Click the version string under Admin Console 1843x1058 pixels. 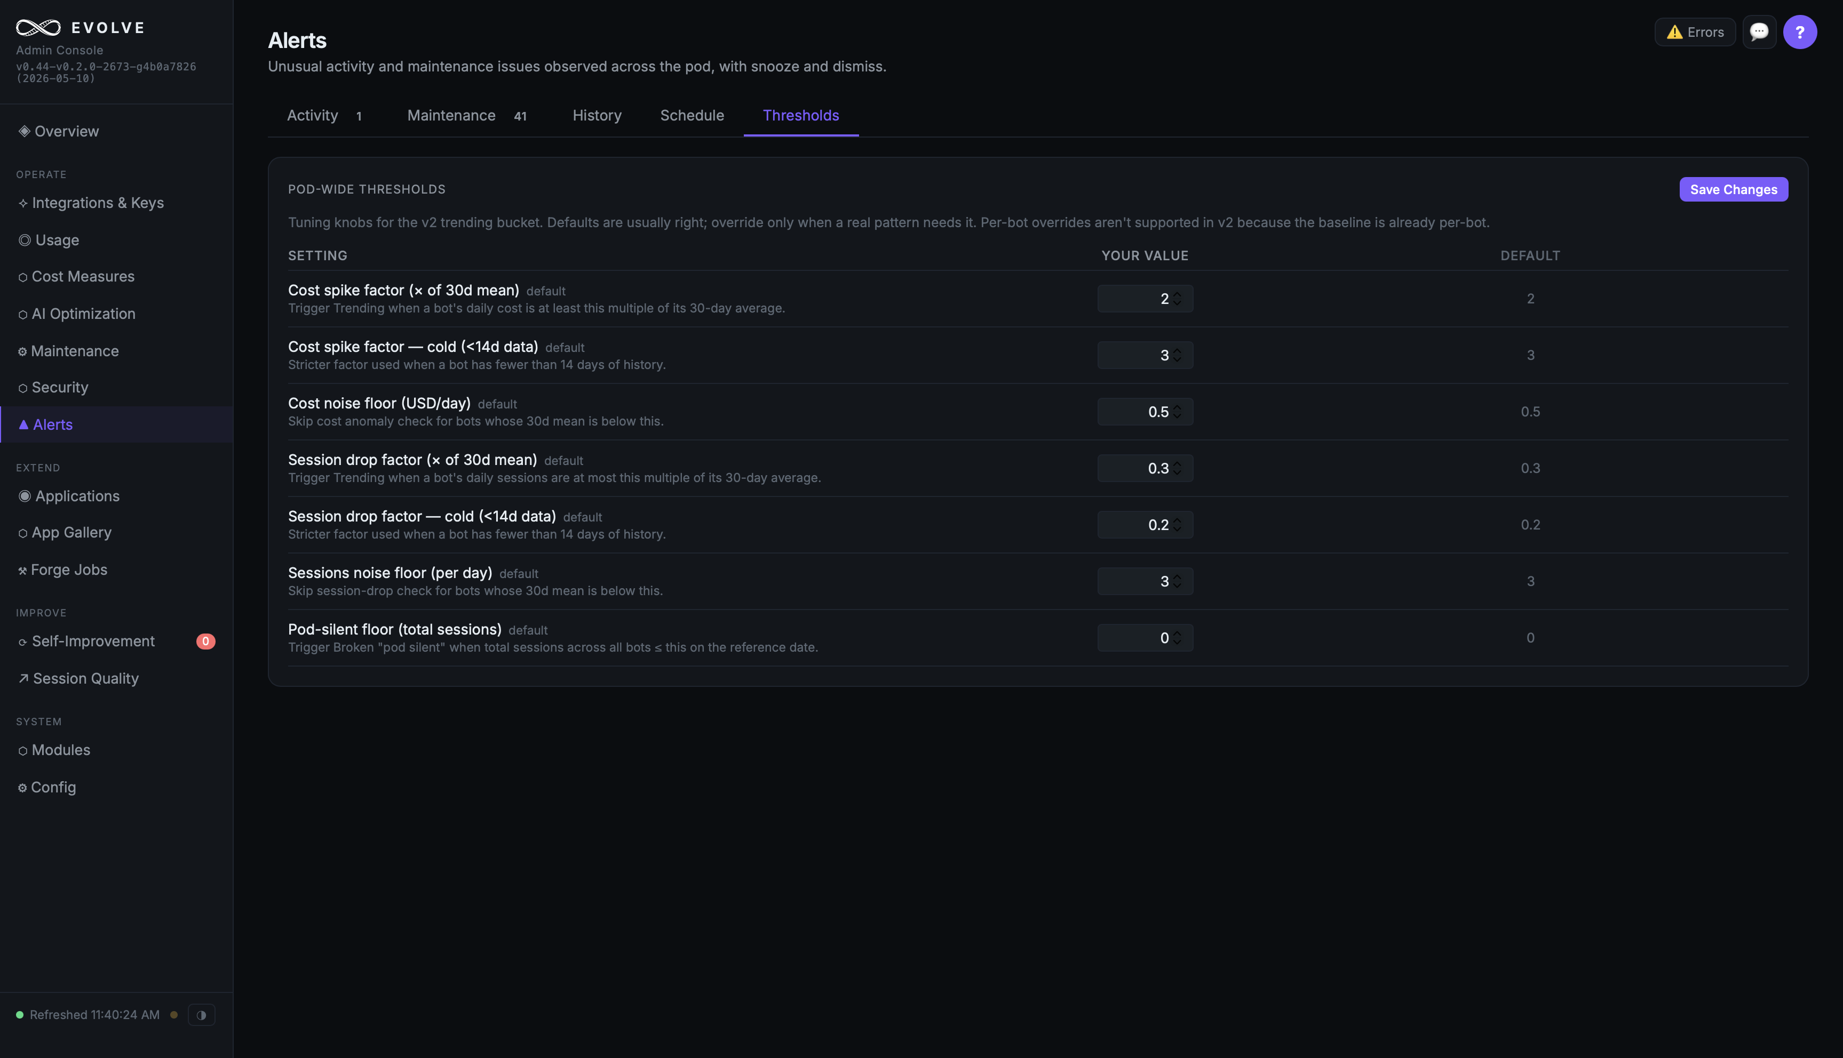[106, 73]
